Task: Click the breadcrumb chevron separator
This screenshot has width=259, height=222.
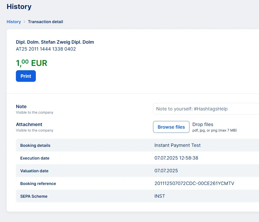Action: pos(24,22)
